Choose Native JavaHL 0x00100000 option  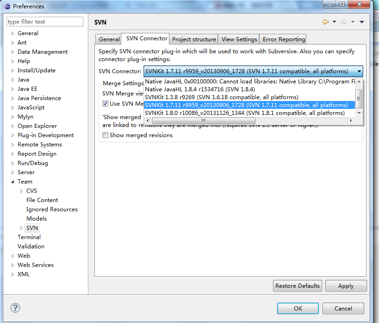(x=249, y=82)
